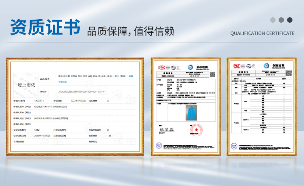Click the blue 资质证书 heading
304x186 pixels.
click(45, 27)
